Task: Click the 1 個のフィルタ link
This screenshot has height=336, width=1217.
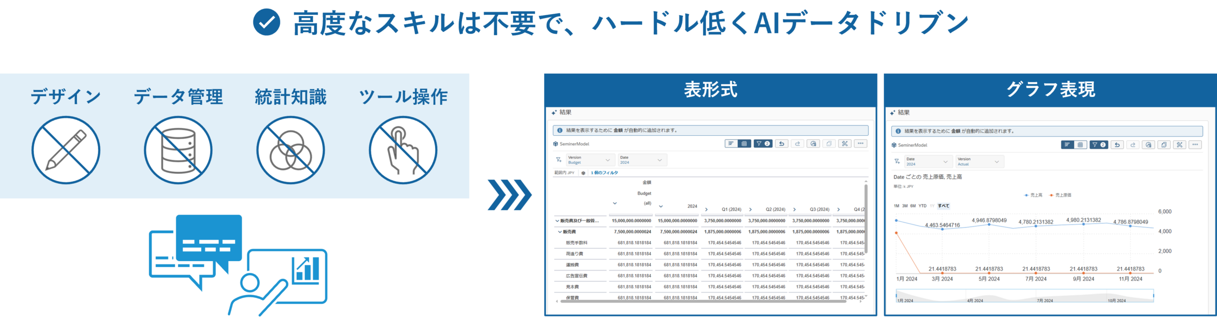Action: [x=604, y=173]
